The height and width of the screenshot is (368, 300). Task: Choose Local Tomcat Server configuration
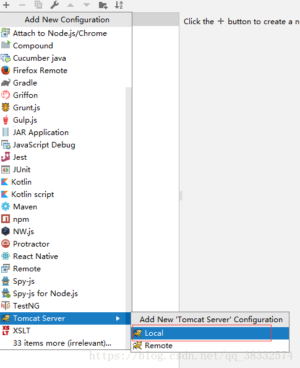pos(210,333)
